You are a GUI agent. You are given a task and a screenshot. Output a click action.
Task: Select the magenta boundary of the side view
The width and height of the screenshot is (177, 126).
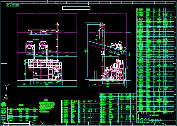(108, 46)
